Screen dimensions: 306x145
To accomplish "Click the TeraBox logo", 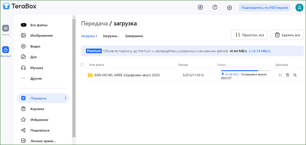I will coord(20,7).
